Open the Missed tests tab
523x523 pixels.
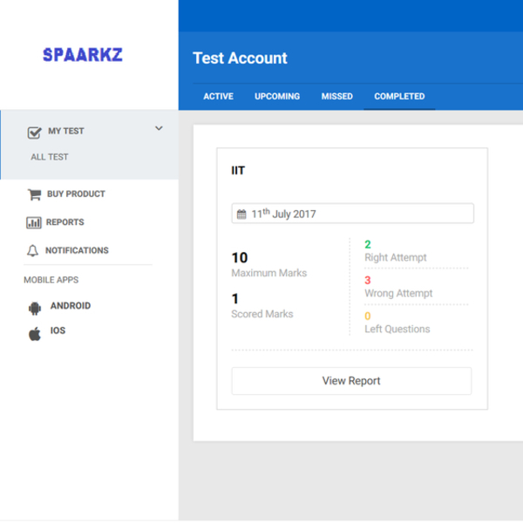[x=337, y=97]
